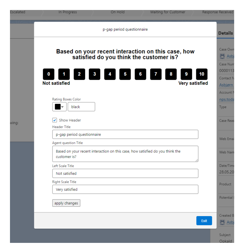
Task: Select rating box 0
Action: click(48, 74)
